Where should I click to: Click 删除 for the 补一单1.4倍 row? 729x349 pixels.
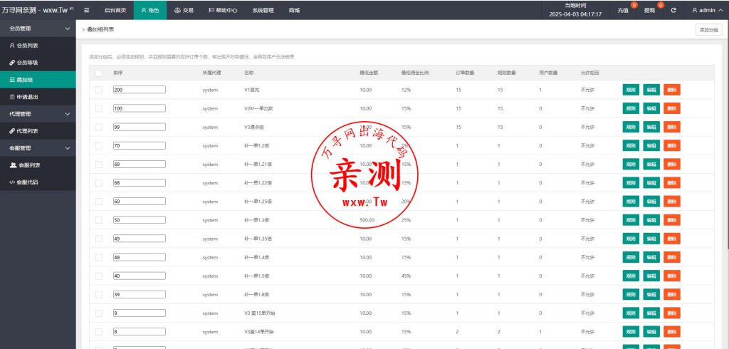[x=672, y=257]
